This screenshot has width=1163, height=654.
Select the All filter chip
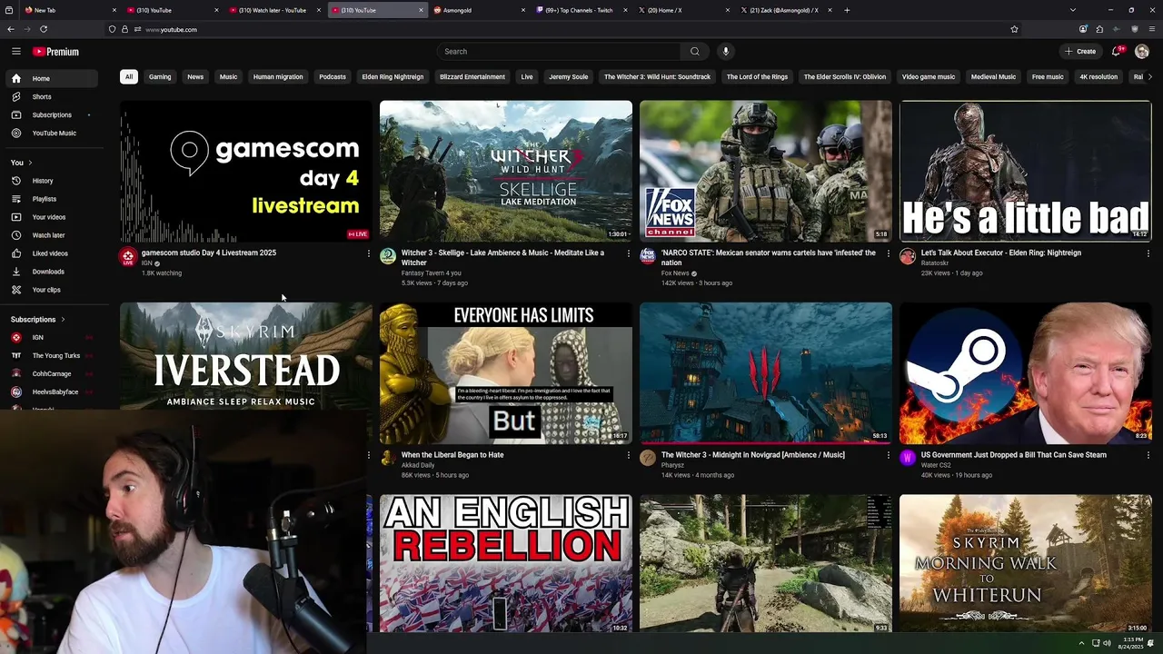(129, 77)
